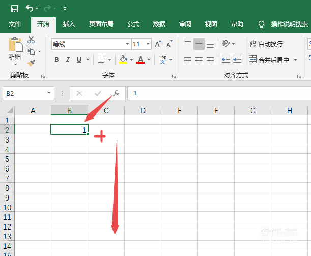The image size is (311, 256).
Task: Open the 数据 tab
Action: [159, 24]
